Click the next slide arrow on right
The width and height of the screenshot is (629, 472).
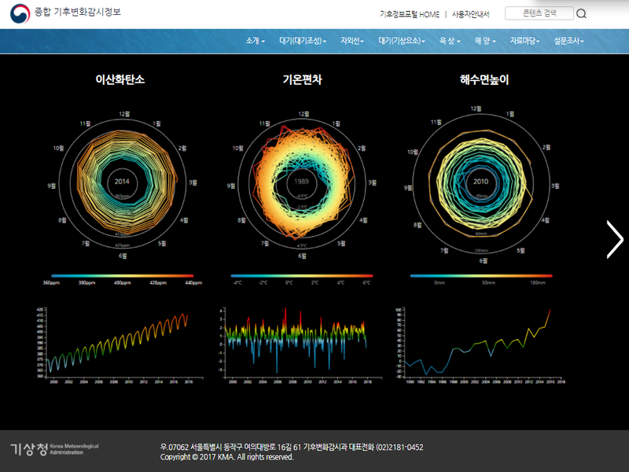click(x=614, y=240)
